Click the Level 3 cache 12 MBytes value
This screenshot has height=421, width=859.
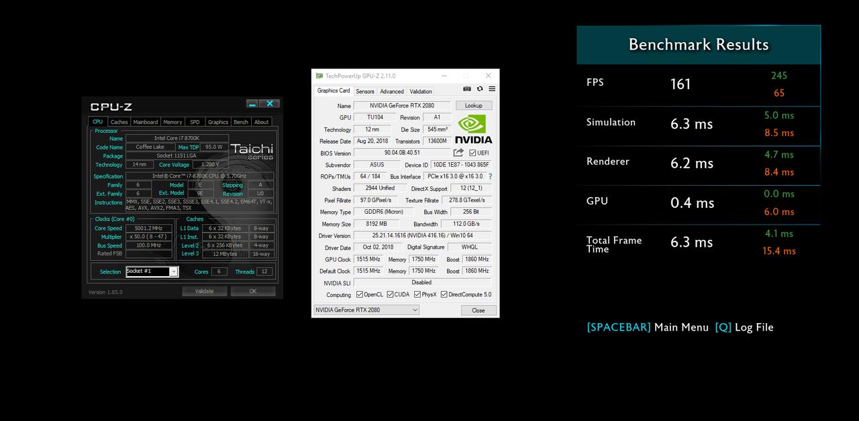click(225, 254)
